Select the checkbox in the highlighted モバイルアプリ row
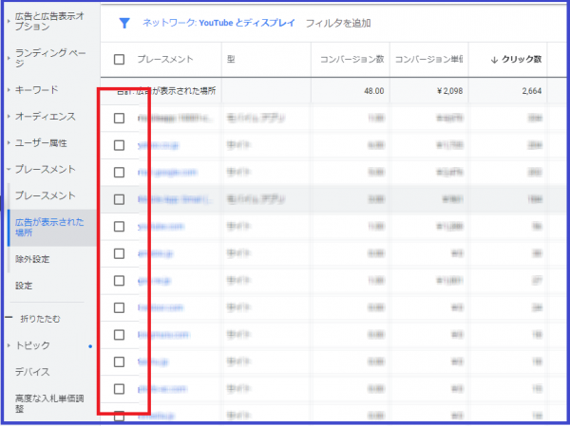The height and width of the screenshot is (426, 570). point(119,199)
